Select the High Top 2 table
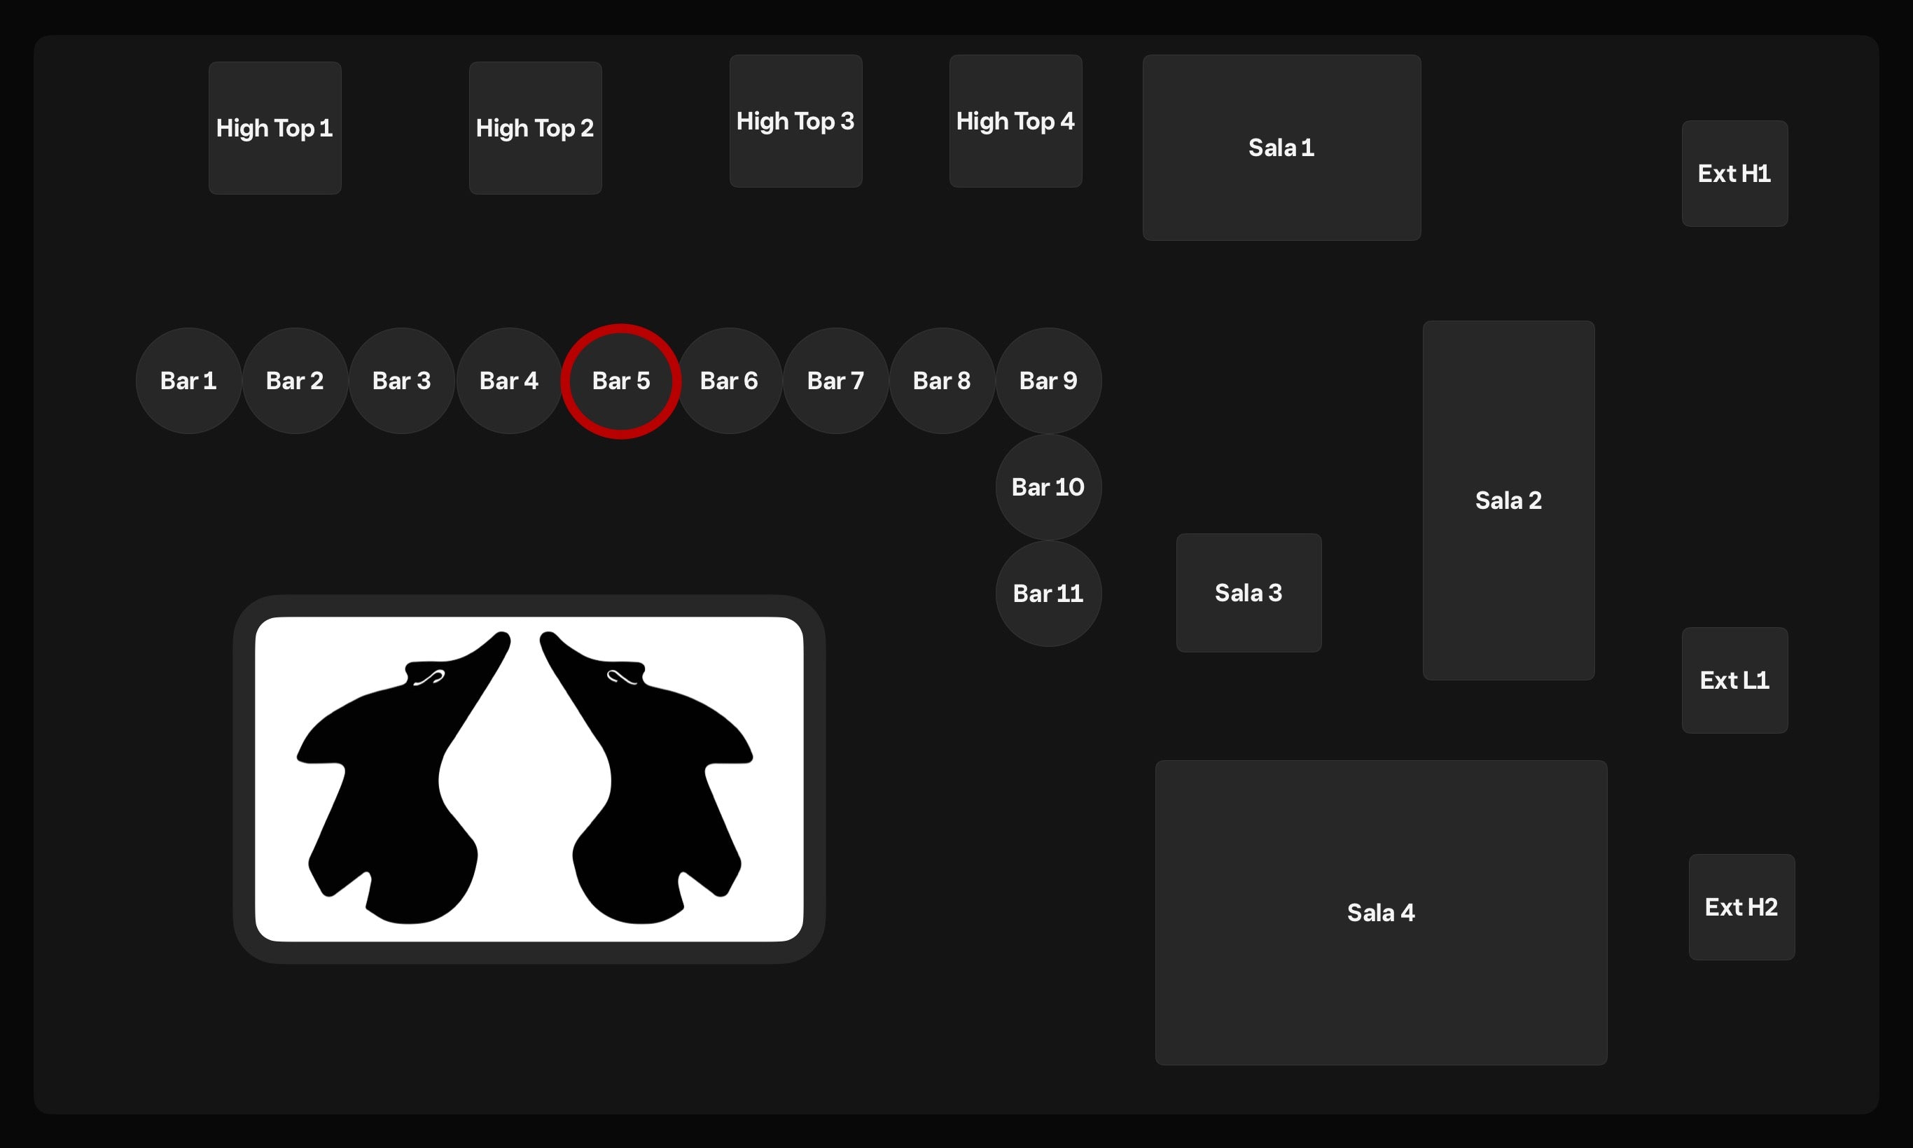The image size is (1913, 1148). point(535,127)
